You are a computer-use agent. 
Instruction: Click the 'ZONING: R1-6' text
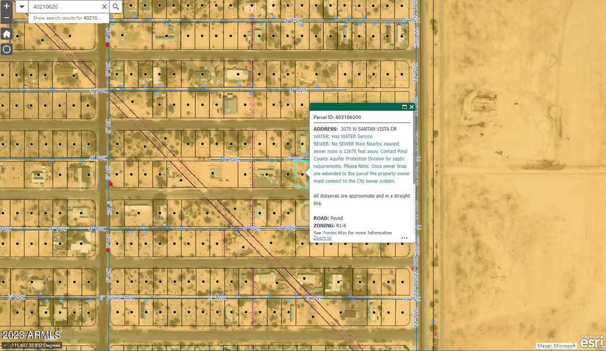coord(330,226)
